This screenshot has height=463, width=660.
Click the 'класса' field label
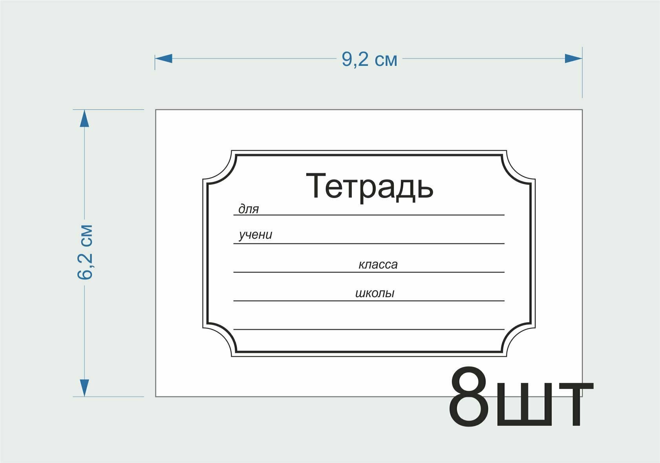tap(378, 265)
